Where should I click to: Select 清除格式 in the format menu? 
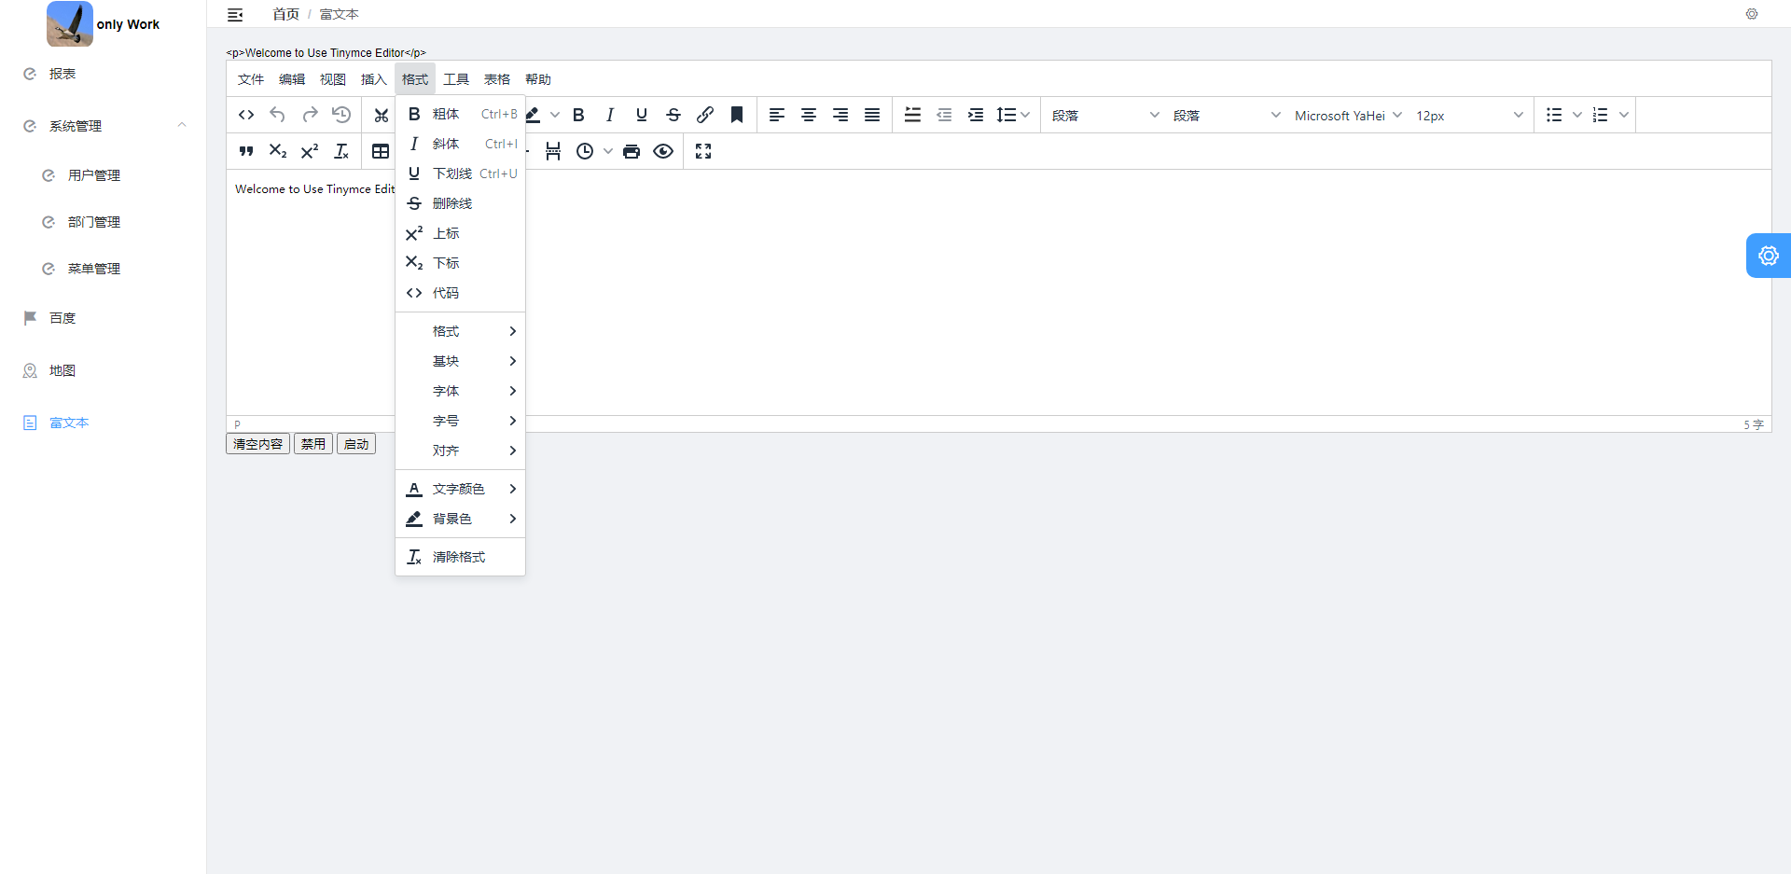(x=461, y=557)
